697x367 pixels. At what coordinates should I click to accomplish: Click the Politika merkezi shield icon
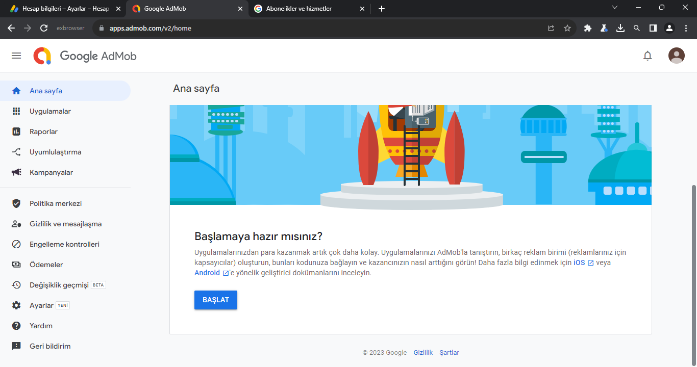[16, 203]
